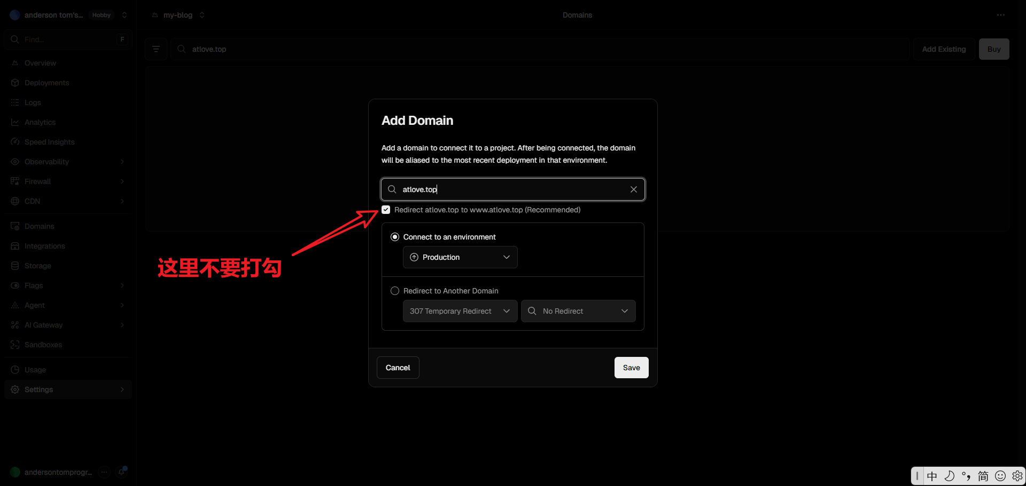Screen dimensions: 1026x486
Task: Expand the Observability section chevron
Action: pos(122,162)
